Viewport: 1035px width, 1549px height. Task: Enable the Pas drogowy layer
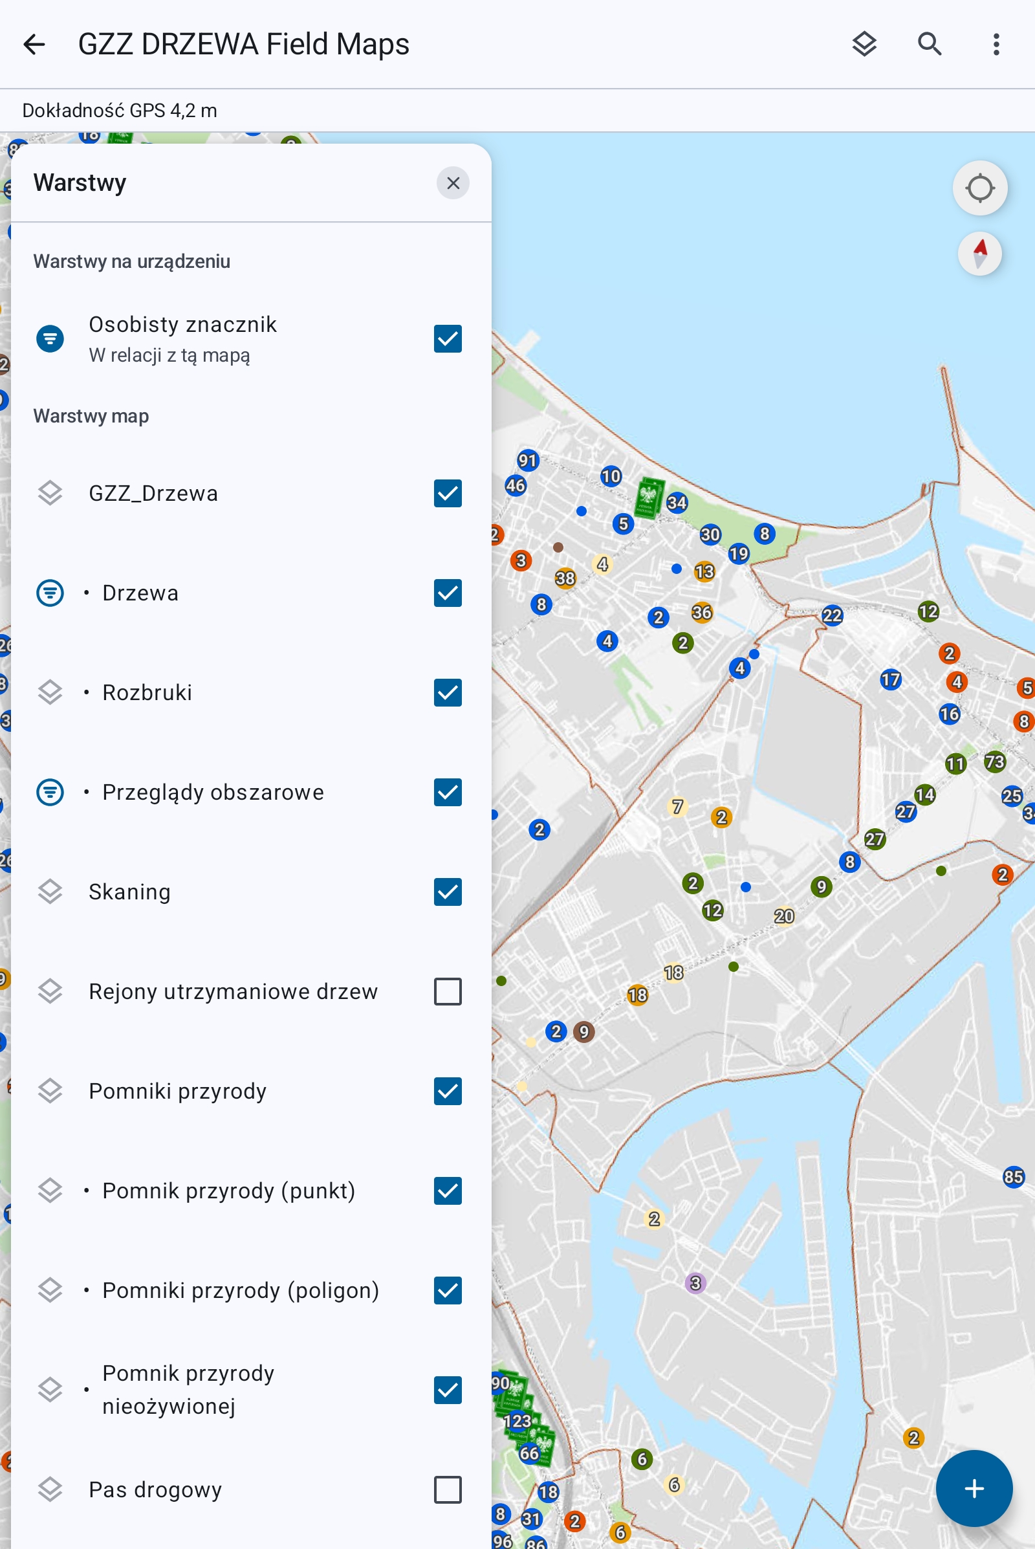pyautogui.click(x=448, y=1489)
